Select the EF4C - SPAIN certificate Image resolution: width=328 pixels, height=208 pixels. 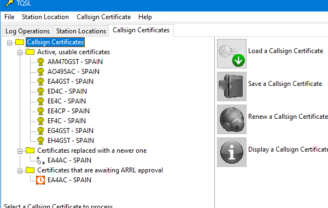tap(67, 121)
